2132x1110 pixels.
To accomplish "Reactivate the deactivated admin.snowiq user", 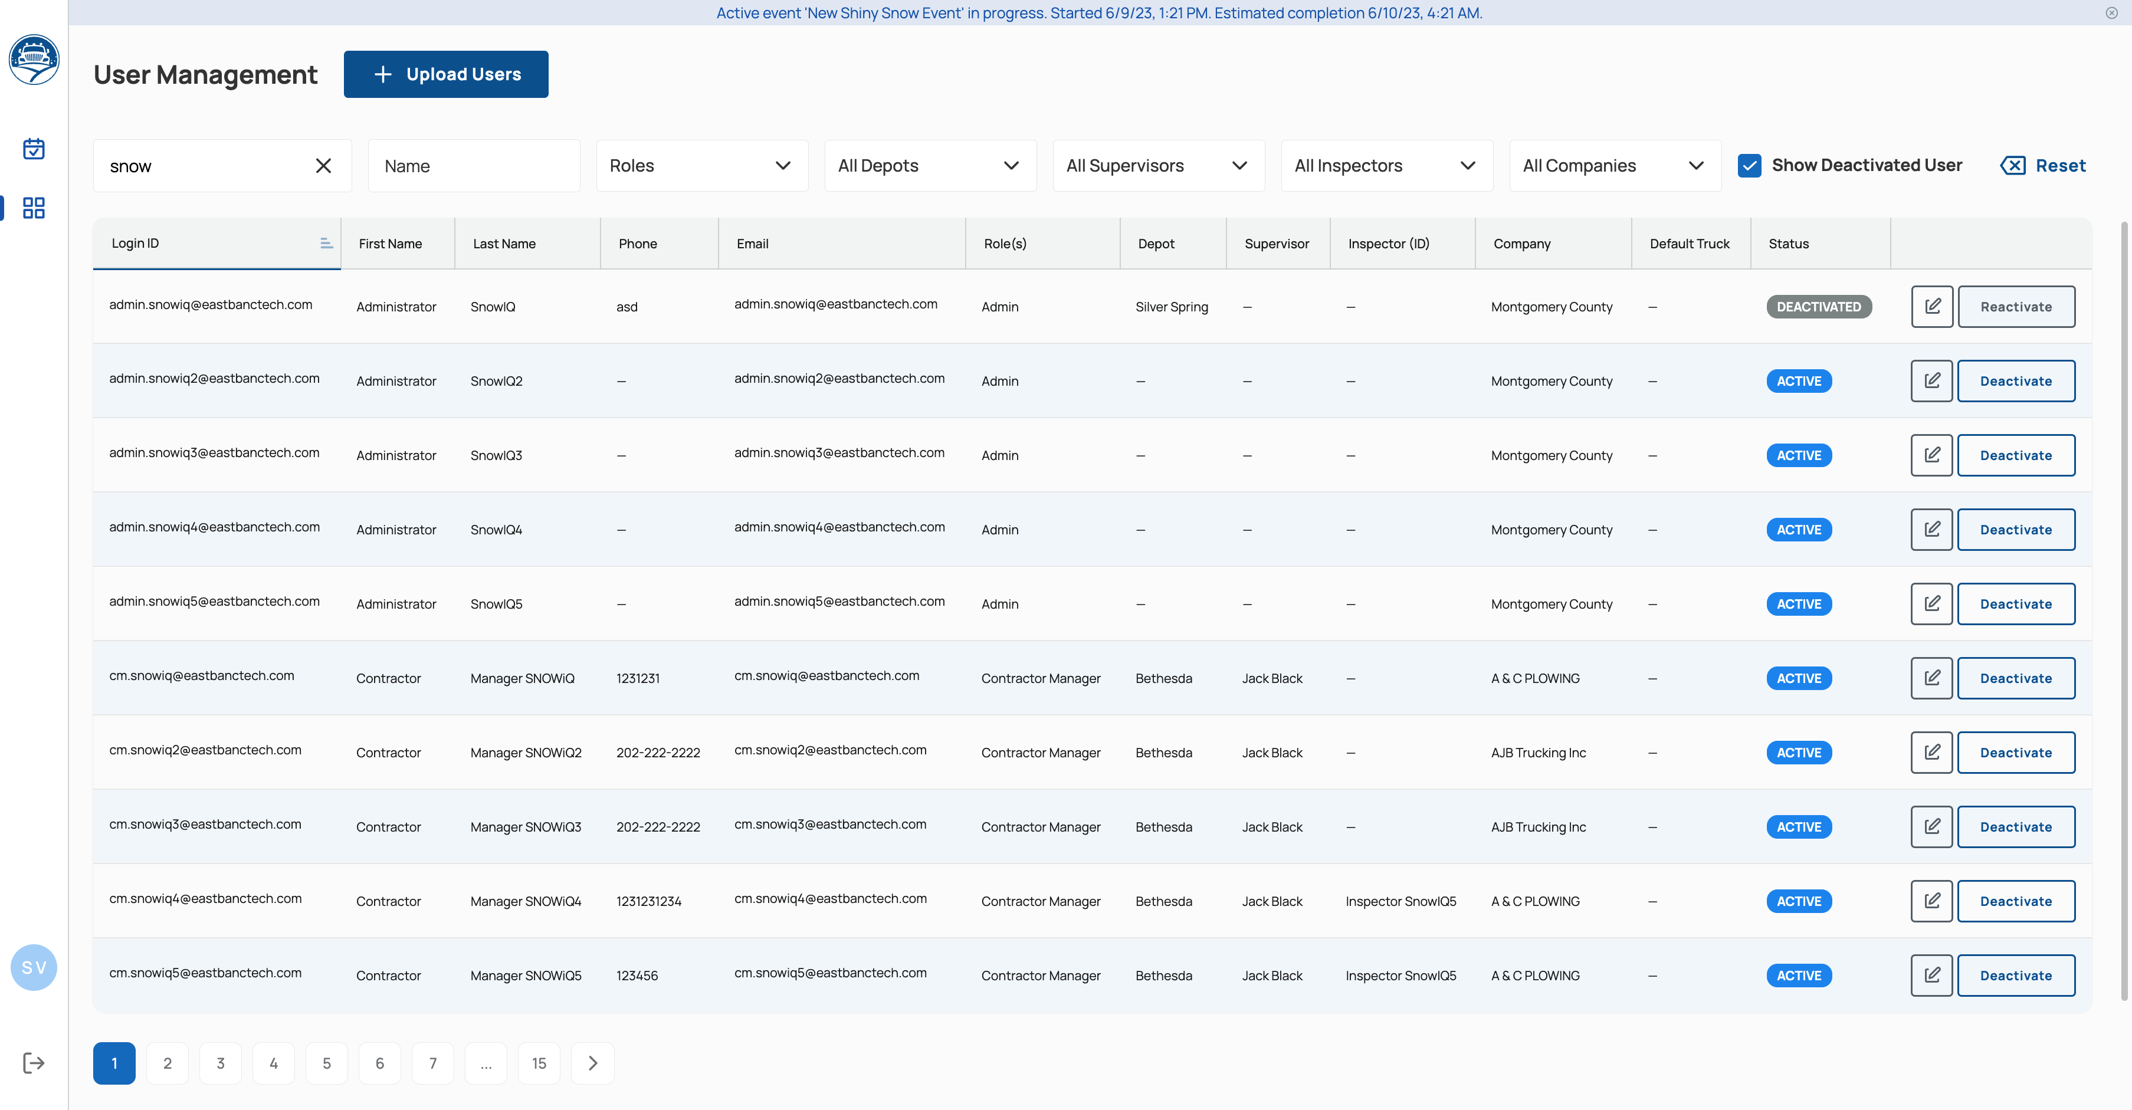I will (x=2016, y=306).
